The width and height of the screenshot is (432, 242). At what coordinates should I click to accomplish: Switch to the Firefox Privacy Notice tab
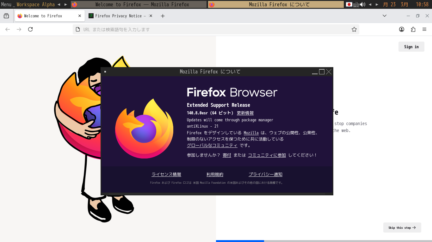pyautogui.click(x=120, y=16)
